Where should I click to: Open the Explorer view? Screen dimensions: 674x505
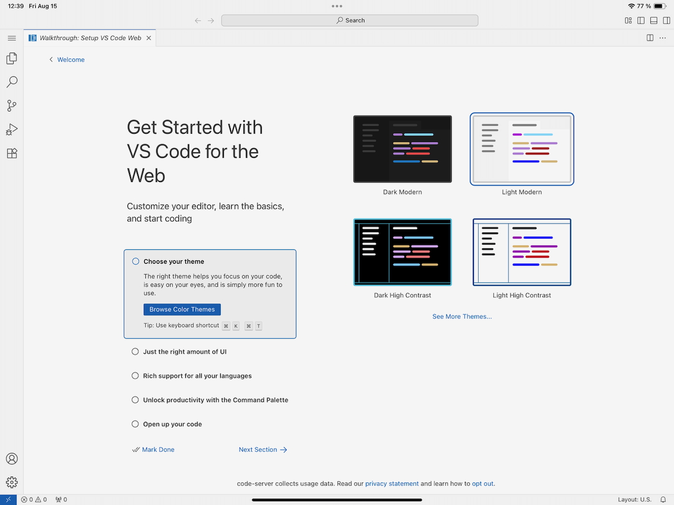pos(12,58)
